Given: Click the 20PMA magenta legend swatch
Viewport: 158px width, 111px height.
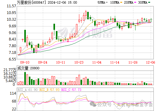Looking at the screenshot, I should click(x=135, y=2).
